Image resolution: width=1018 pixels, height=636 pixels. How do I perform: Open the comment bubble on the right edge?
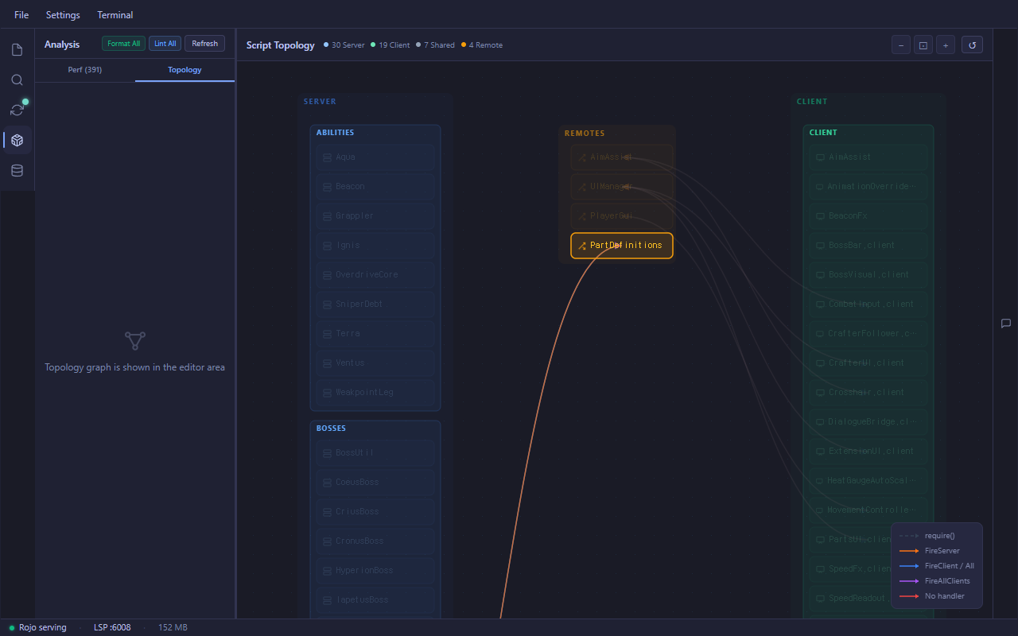1005,324
